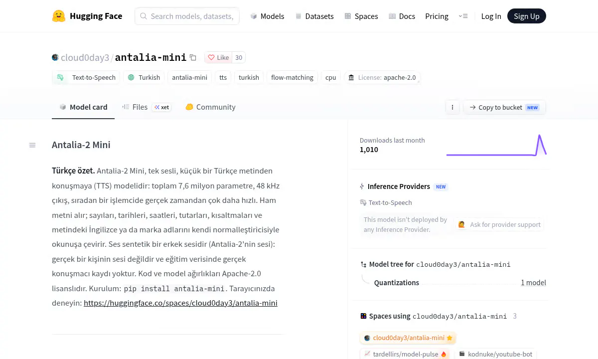Viewport: 598px width, 359px height.
Task: Select the Turkish language tag with globe
Action: click(x=144, y=77)
